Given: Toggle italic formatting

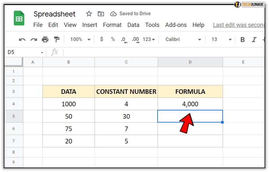Looking at the screenshot, I should 254,40.
